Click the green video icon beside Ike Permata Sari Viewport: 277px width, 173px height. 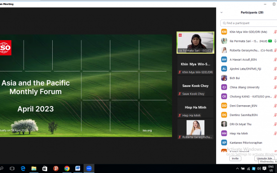[270, 41]
